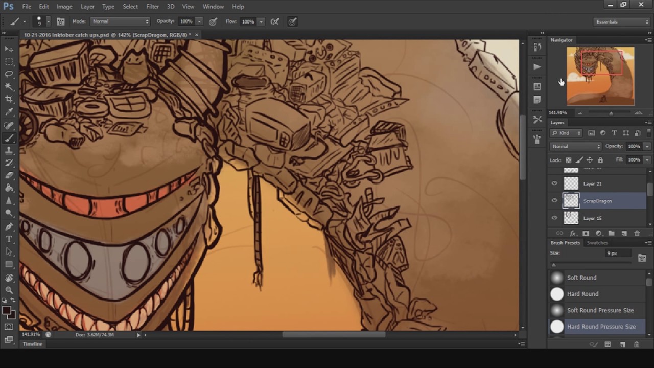The height and width of the screenshot is (368, 654).
Task: Open the File menu
Action: point(27,7)
